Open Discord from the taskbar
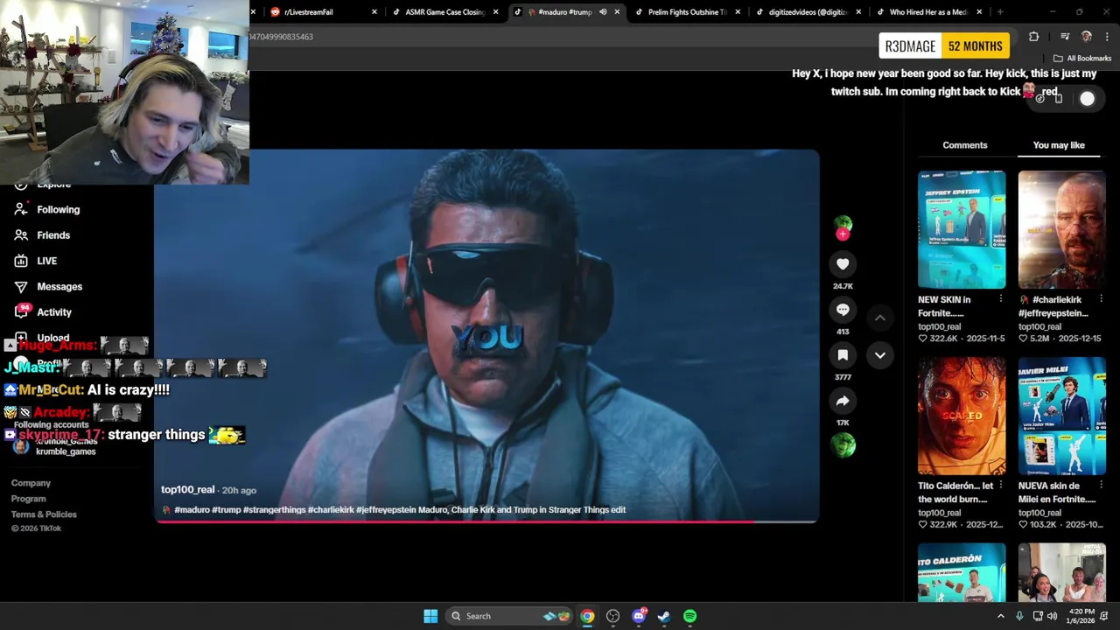Screen dimensions: 1120x630 point(639,616)
